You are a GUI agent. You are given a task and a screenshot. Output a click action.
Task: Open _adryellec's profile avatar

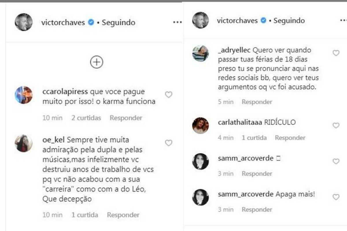pos(200,53)
